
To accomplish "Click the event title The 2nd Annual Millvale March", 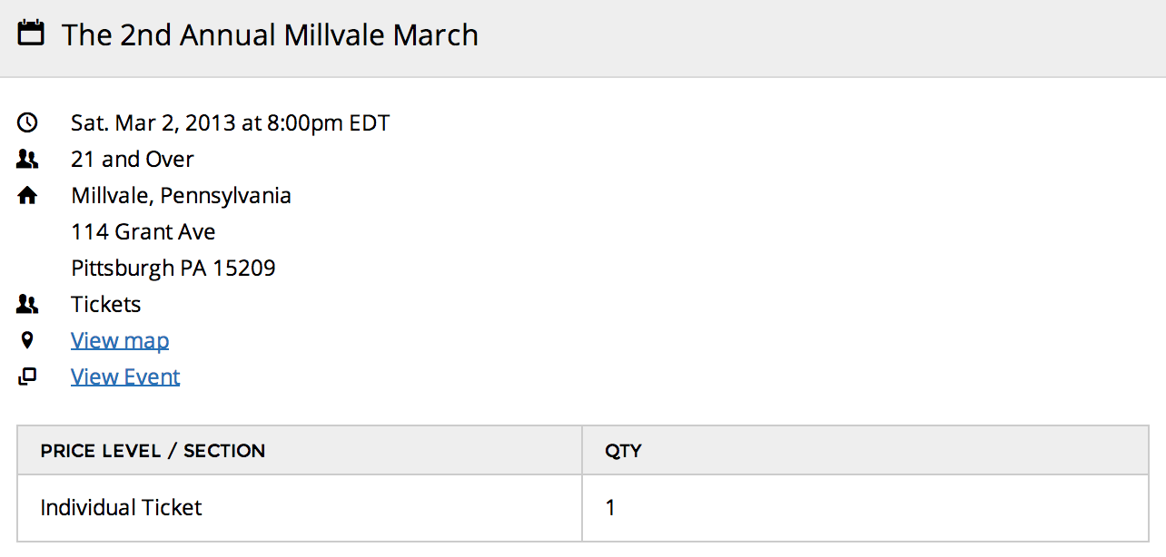I will [x=270, y=35].
